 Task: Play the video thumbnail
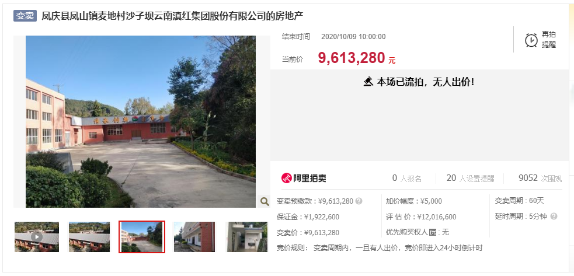pyautogui.click(x=37, y=237)
